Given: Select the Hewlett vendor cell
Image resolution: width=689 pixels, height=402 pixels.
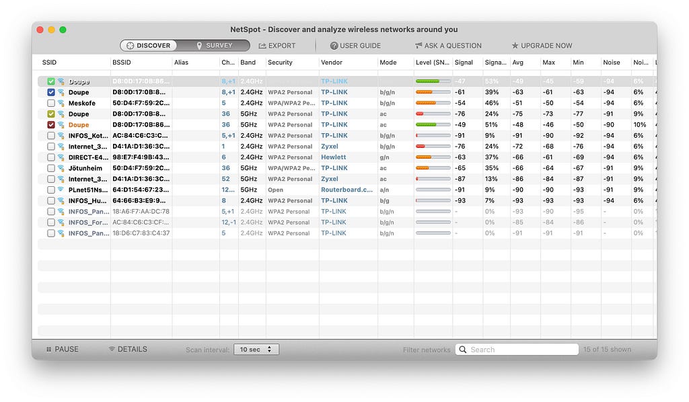Looking at the screenshot, I should click(333, 157).
